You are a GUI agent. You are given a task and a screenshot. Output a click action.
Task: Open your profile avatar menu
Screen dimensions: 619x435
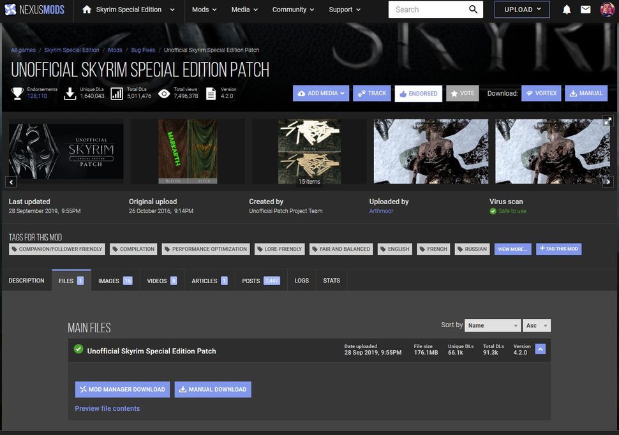[x=607, y=10]
